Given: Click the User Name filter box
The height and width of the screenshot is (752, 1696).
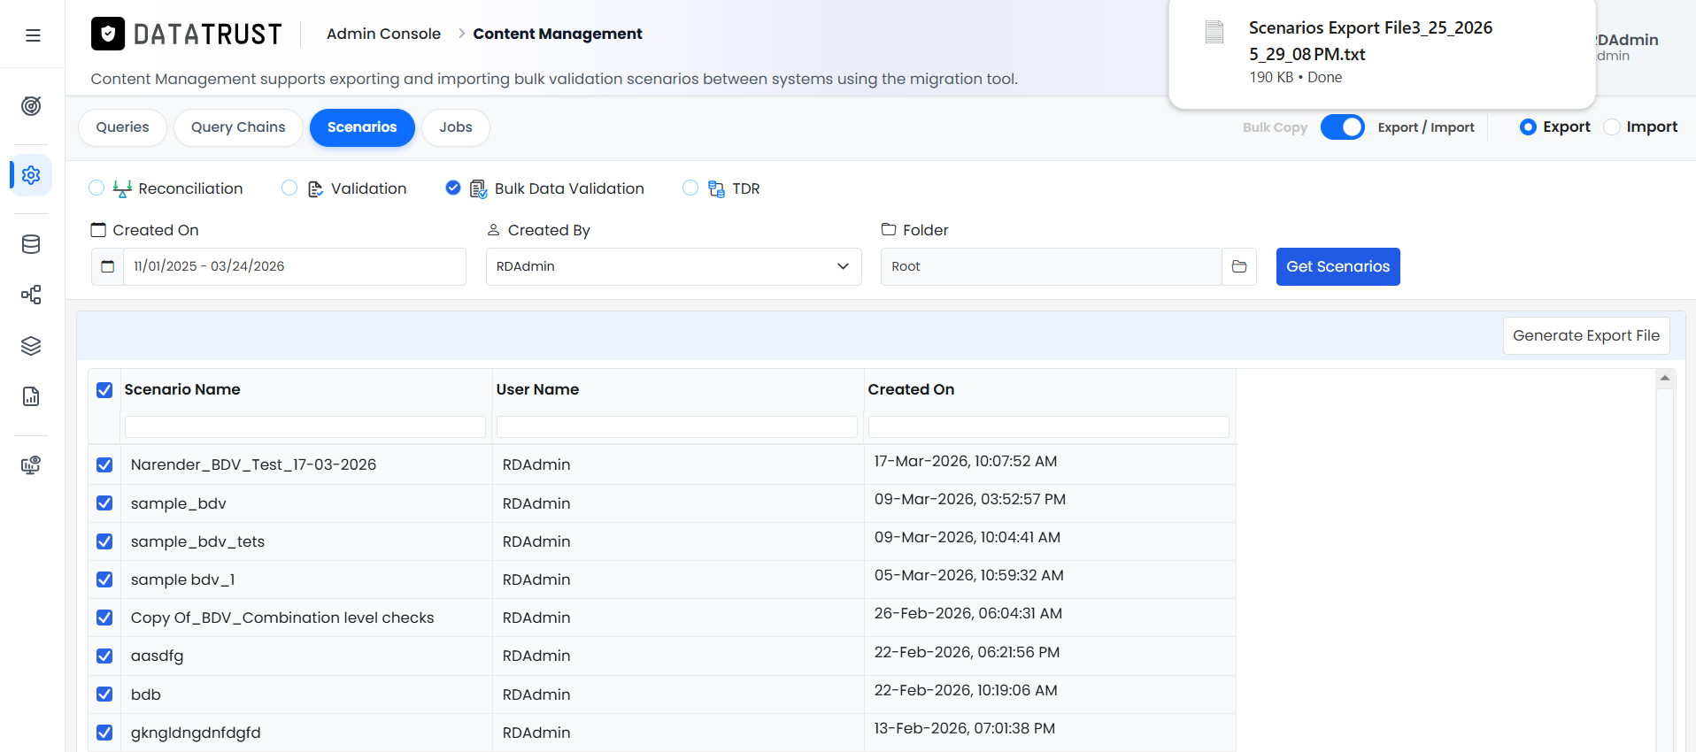Looking at the screenshot, I should pyautogui.click(x=676, y=426).
